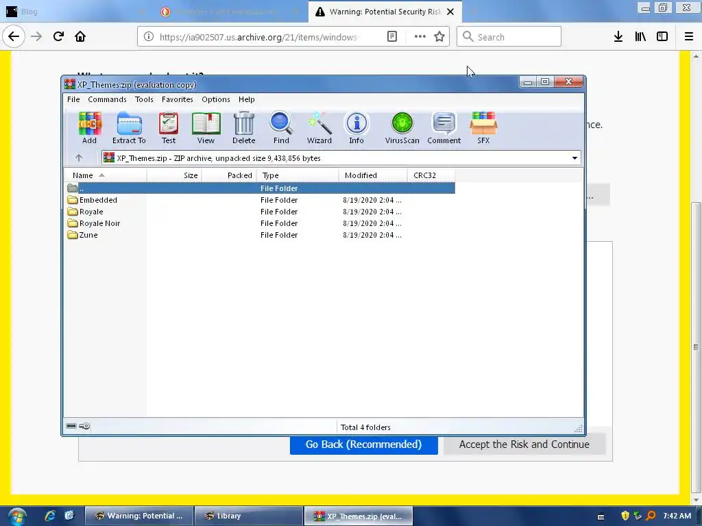Open the View toolbar icon

pyautogui.click(x=206, y=128)
